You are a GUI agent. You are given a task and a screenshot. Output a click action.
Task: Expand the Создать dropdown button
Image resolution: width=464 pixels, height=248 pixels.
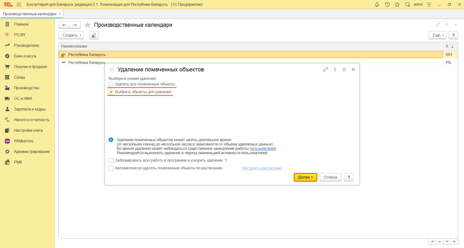tap(72, 35)
